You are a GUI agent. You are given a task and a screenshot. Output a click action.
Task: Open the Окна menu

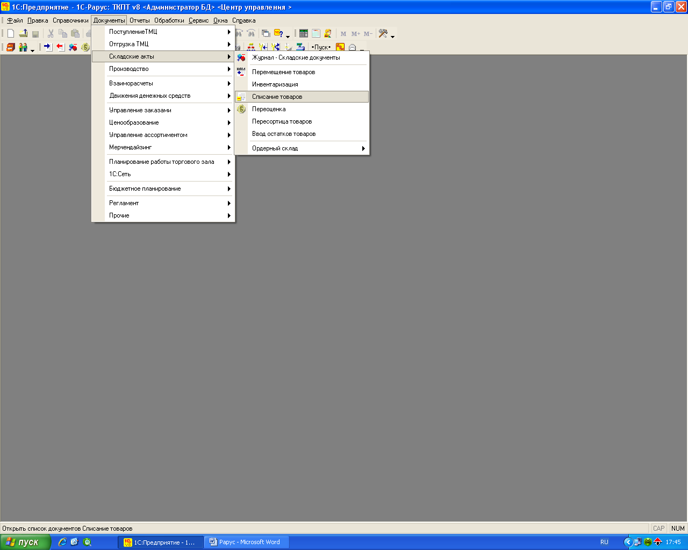click(x=220, y=20)
